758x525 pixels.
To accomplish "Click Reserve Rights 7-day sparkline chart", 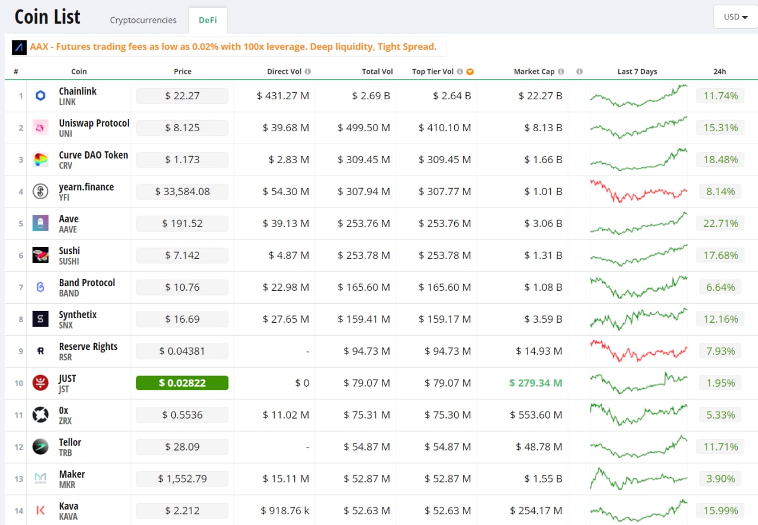I will coord(638,351).
